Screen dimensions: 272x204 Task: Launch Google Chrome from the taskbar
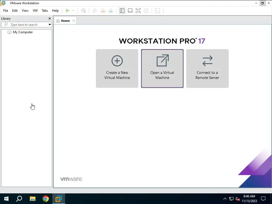click(46, 199)
